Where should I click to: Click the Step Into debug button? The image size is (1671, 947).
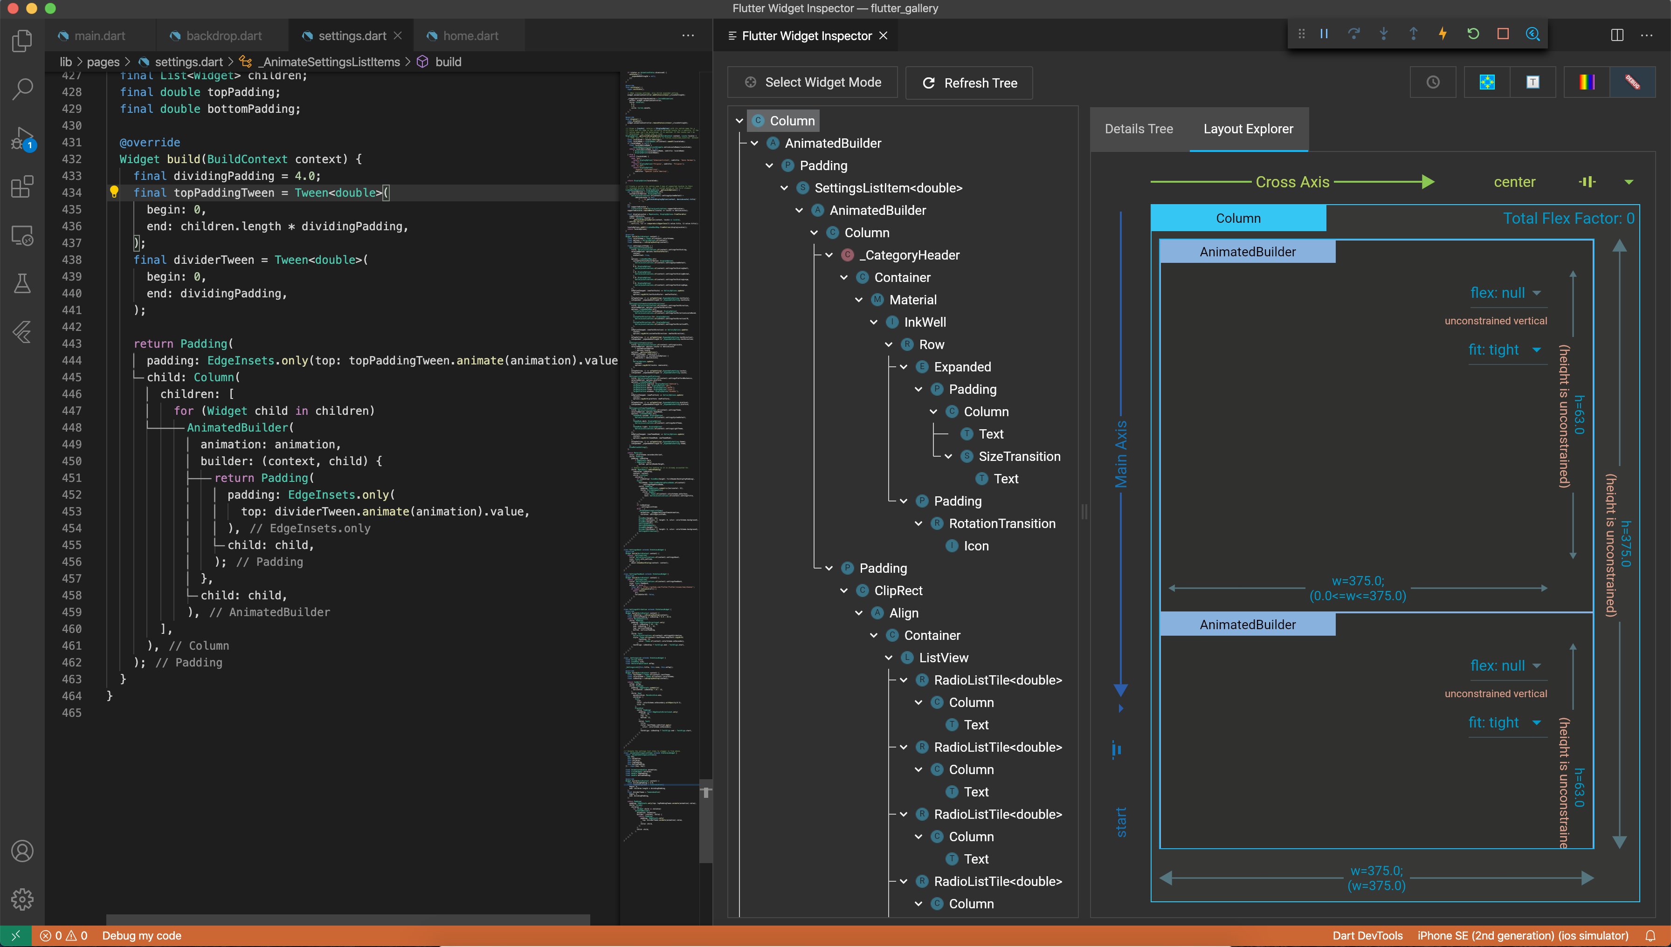click(1383, 34)
